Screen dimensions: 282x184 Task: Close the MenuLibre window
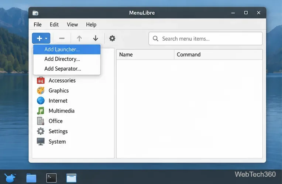pos(259,13)
